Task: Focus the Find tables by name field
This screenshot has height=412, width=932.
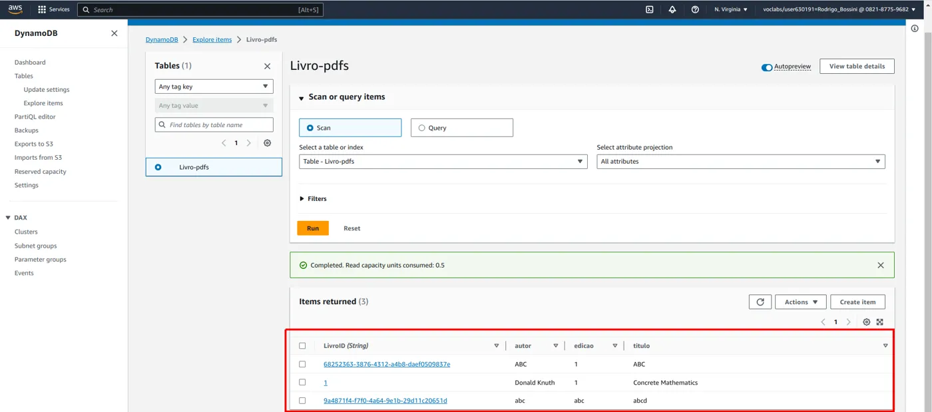Action: [214, 124]
